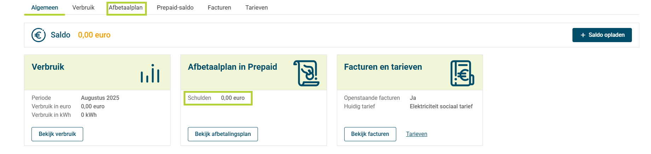Click the scroll icon in Afbetaalplan card
Viewport: 651px width, 154px height.
click(x=306, y=73)
